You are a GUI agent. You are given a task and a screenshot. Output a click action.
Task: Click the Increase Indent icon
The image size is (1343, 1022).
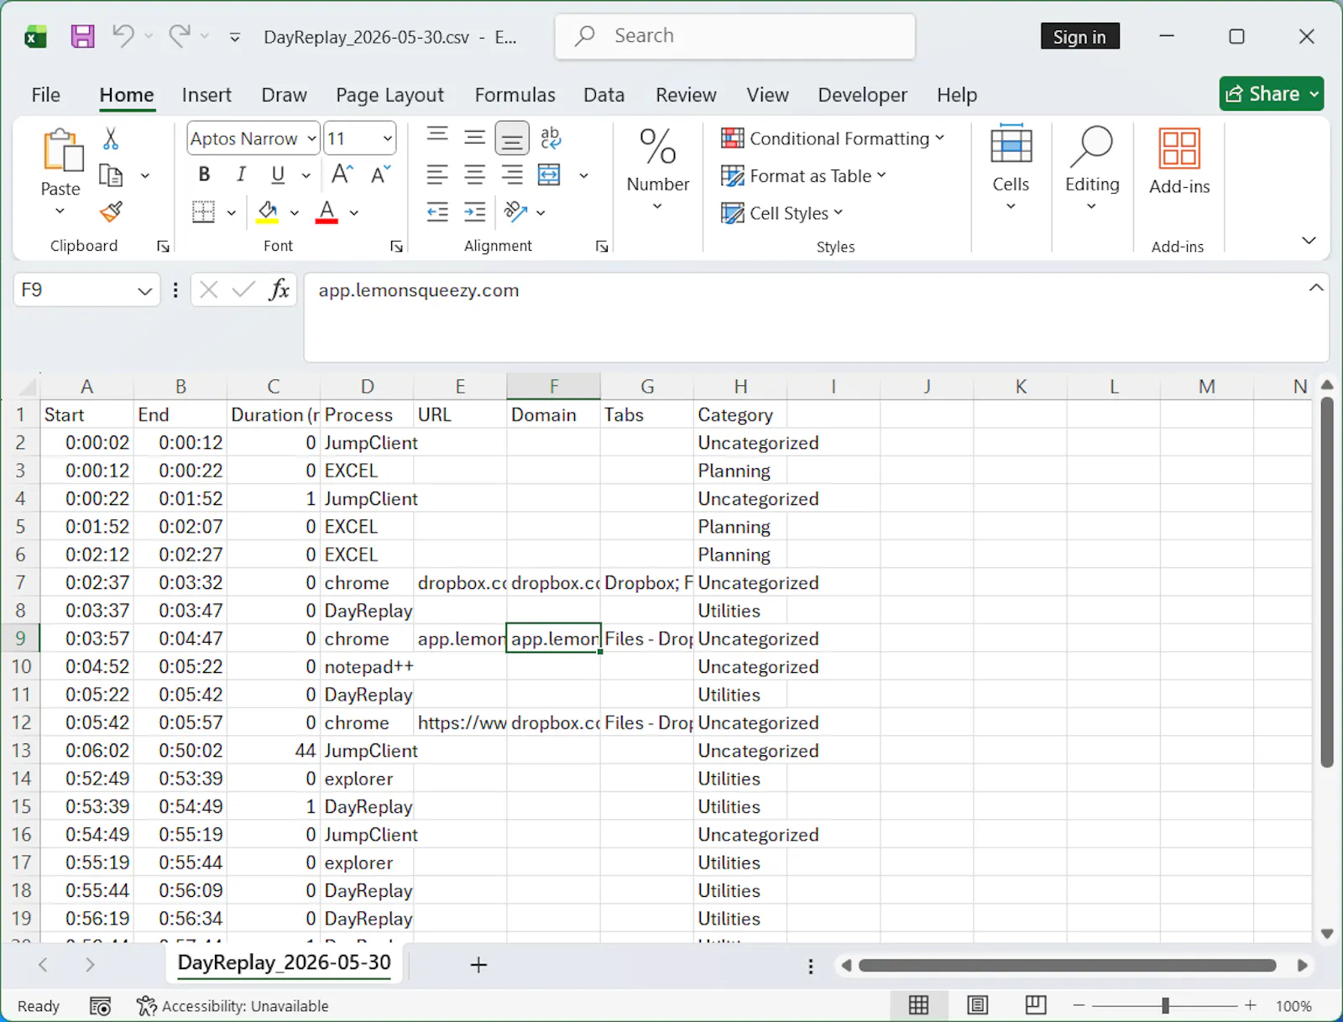coord(475,211)
